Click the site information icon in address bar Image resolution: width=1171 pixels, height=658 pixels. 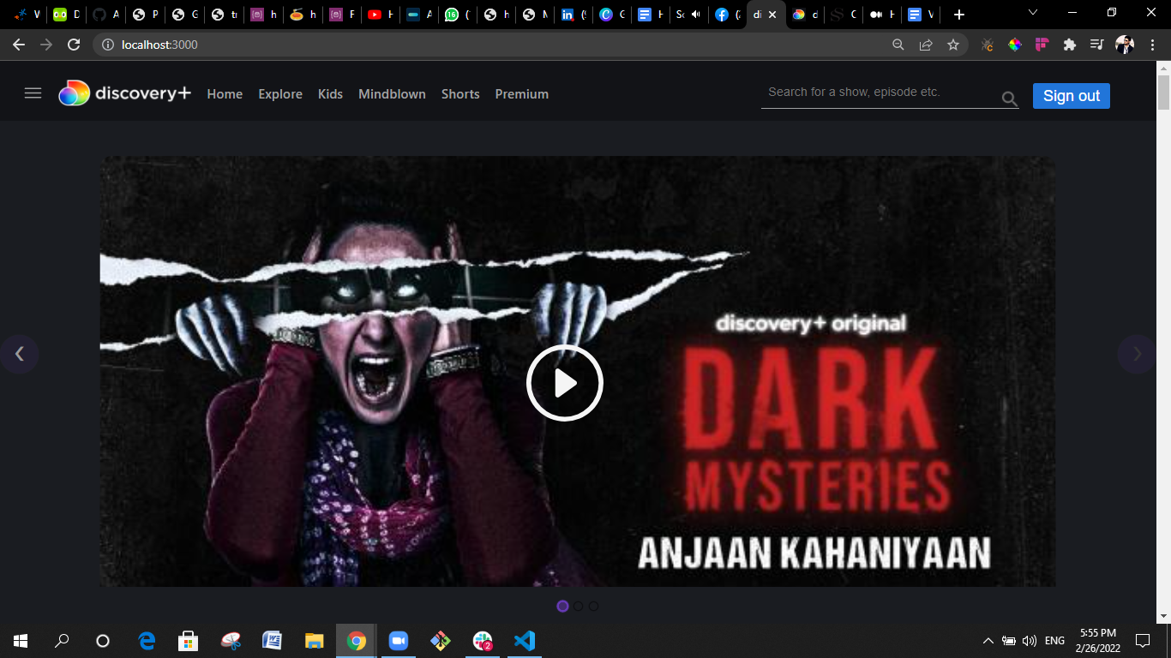(x=108, y=45)
